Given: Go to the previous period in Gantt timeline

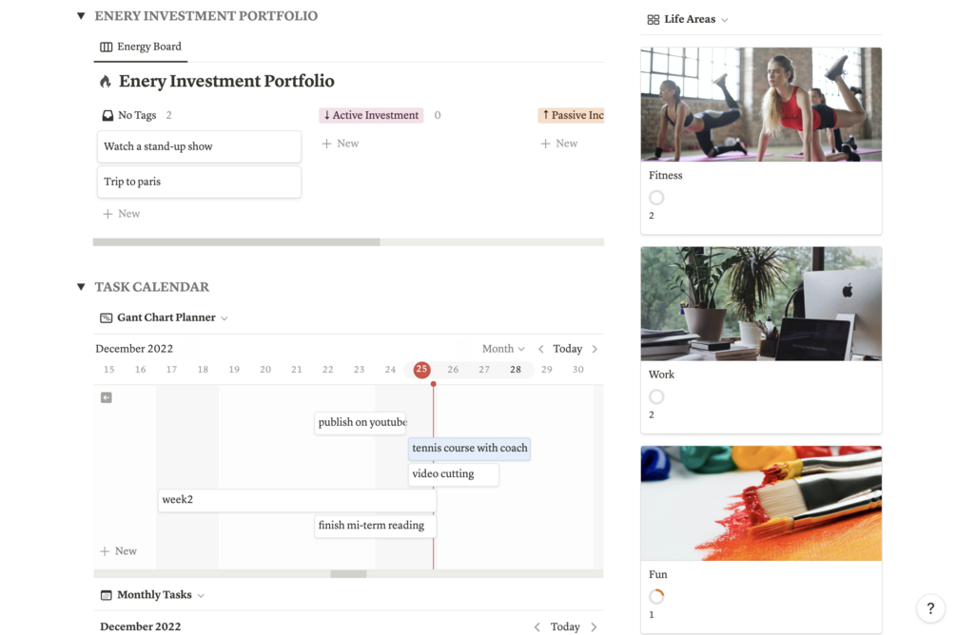Looking at the screenshot, I should click(x=541, y=349).
